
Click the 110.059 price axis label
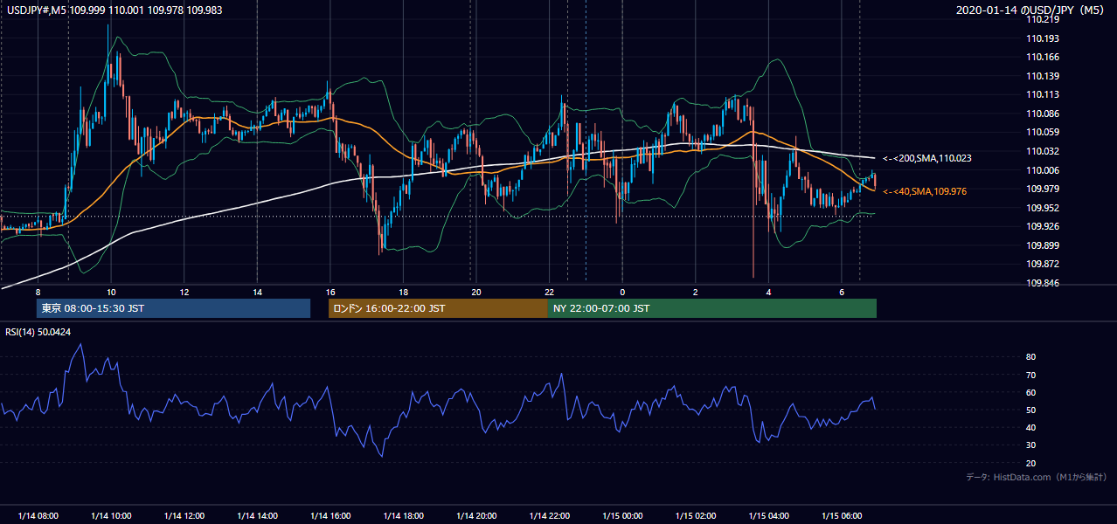click(1043, 133)
